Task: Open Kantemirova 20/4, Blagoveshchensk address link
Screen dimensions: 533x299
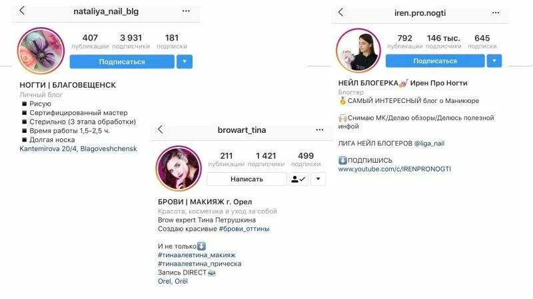Action: 78,149
